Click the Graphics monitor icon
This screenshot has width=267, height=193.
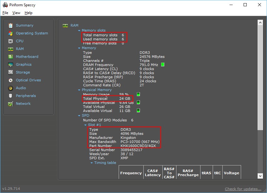pos(11,65)
